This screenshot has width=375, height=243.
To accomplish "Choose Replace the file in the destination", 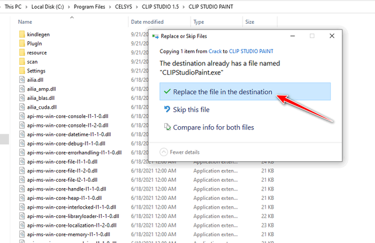I will pyautogui.click(x=245, y=91).
